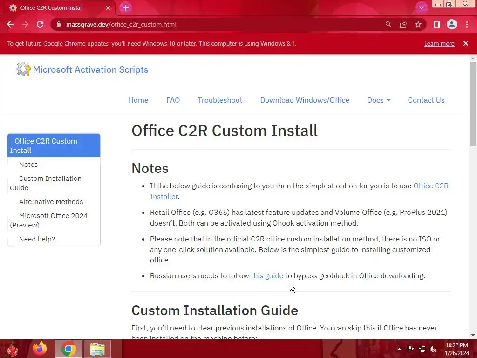Show hidden tray icons arrow
Viewport: 477px width, 358px height.
point(399,349)
